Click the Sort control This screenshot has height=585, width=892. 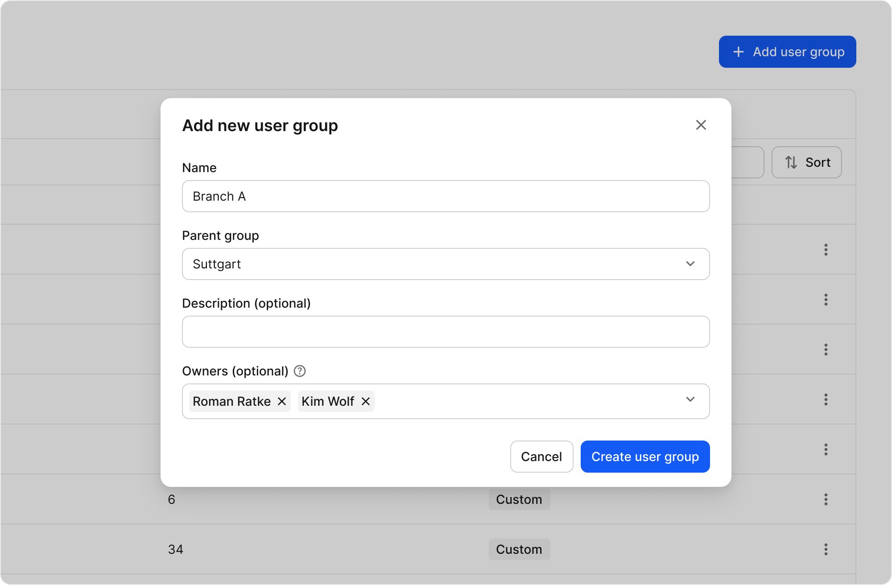(x=806, y=162)
